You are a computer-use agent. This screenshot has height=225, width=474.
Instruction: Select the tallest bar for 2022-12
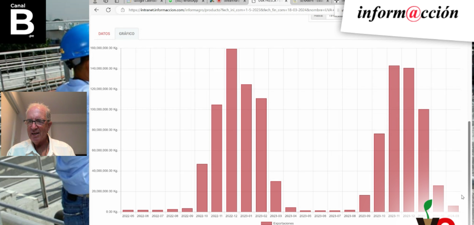click(232, 130)
